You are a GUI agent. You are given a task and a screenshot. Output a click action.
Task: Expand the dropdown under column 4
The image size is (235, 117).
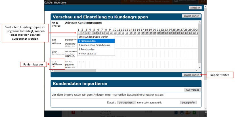click(91, 33)
